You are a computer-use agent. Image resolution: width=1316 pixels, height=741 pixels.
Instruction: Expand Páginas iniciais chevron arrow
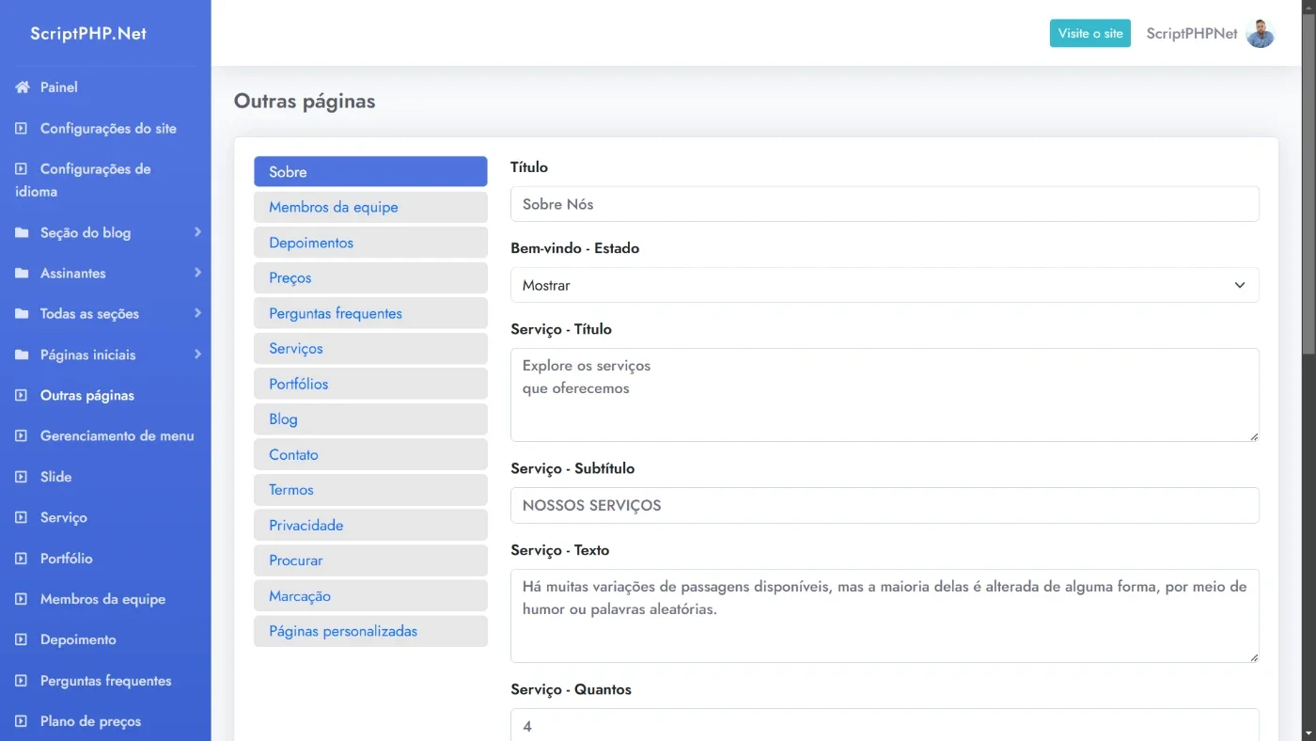[x=197, y=354]
